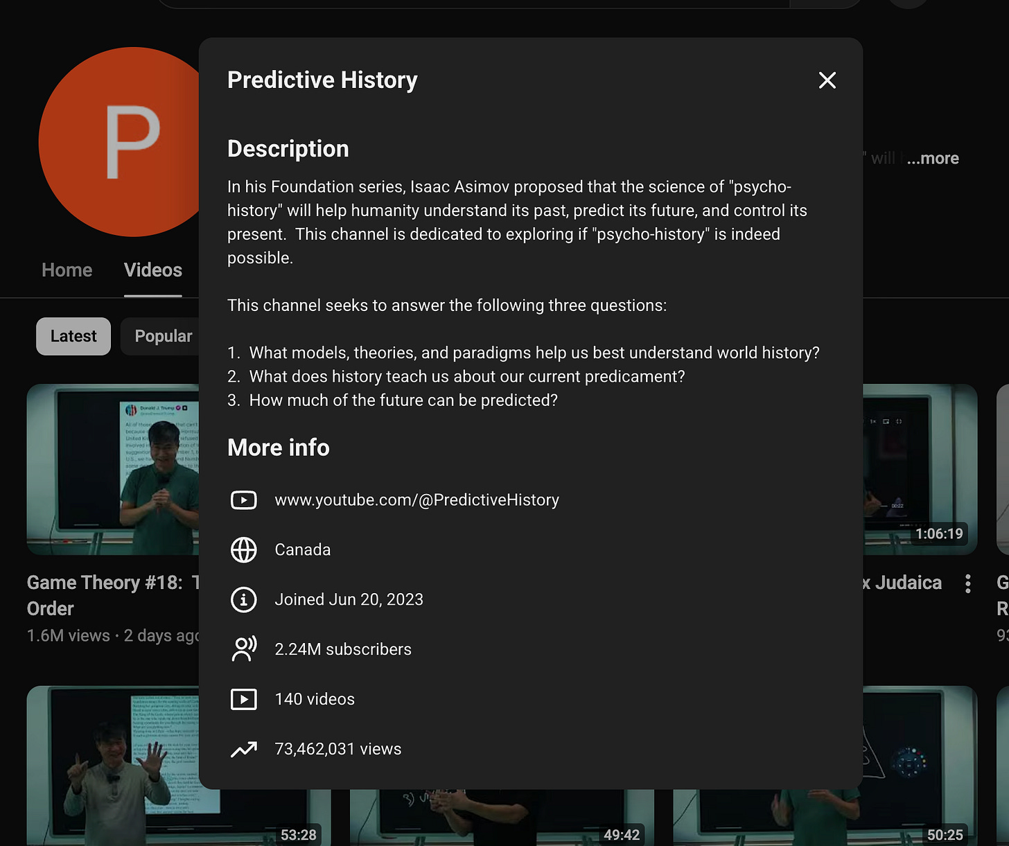Click question 2 about current predicament
The image size is (1009, 846).
456,376
